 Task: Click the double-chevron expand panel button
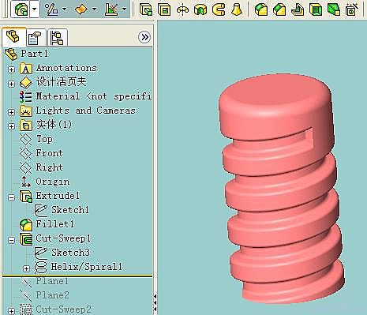click(x=144, y=37)
